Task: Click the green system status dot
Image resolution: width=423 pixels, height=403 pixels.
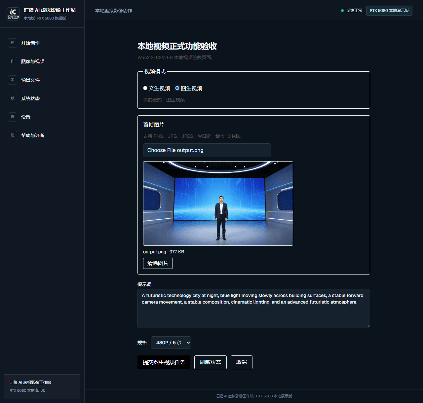Action: pos(342,11)
